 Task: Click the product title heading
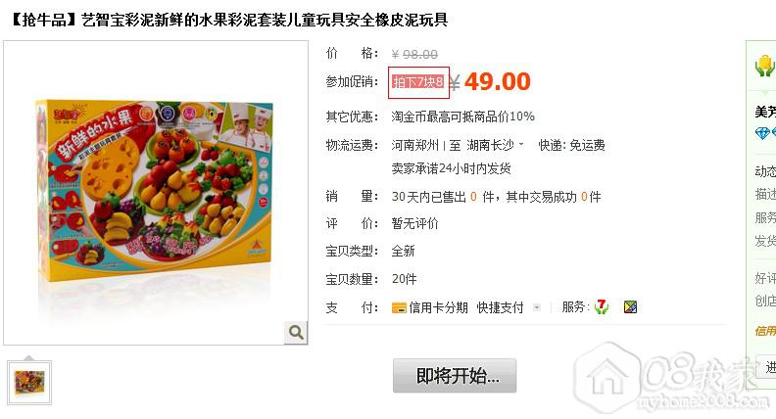(x=229, y=21)
